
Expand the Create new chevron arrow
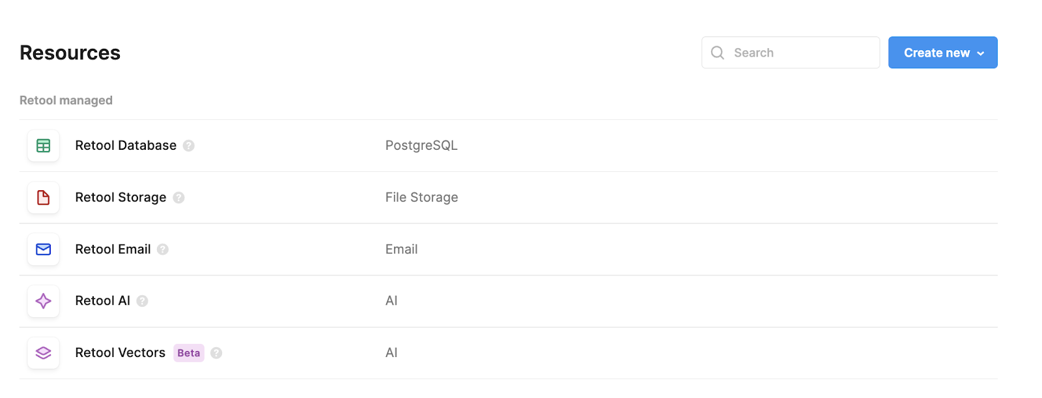click(x=980, y=53)
